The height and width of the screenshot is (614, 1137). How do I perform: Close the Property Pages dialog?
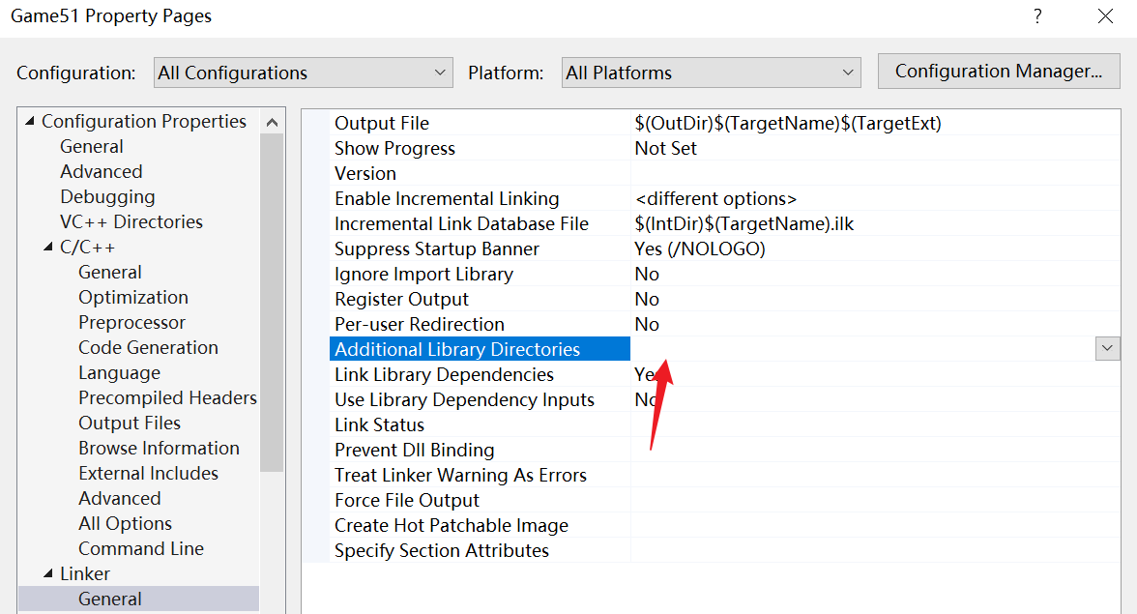pyautogui.click(x=1105, y=16)
